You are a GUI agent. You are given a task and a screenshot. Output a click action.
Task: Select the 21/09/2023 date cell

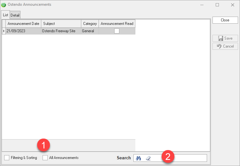click(23, 31)
